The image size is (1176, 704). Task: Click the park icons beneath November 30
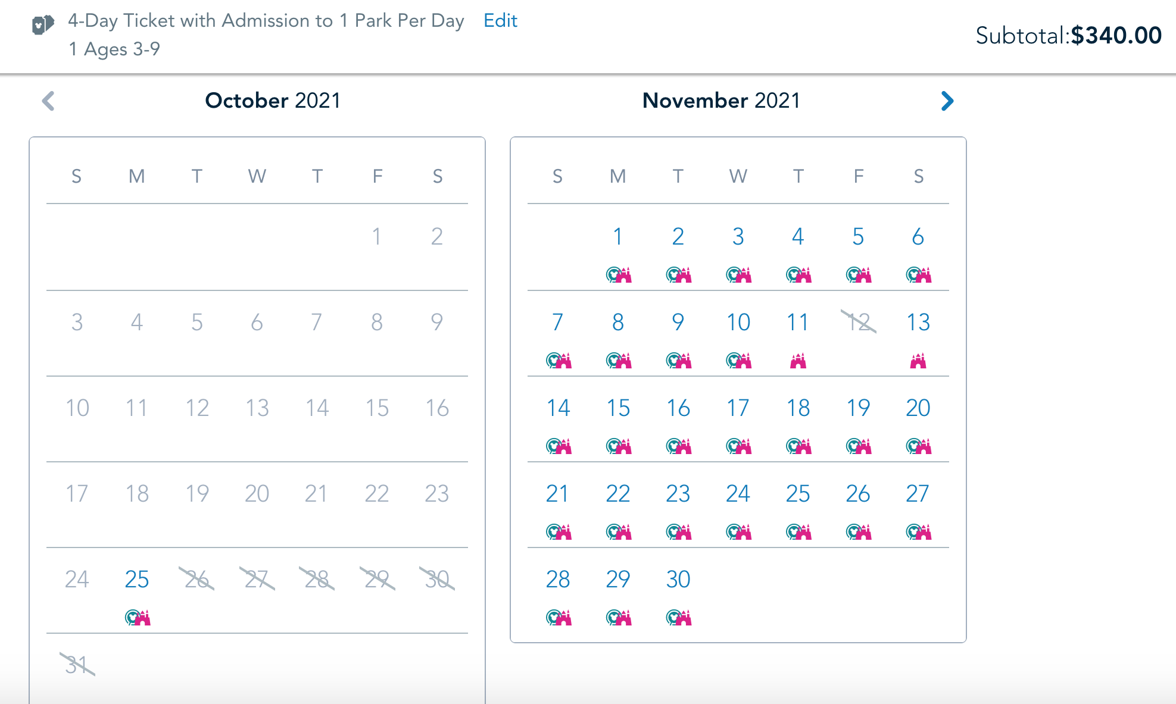679,618
